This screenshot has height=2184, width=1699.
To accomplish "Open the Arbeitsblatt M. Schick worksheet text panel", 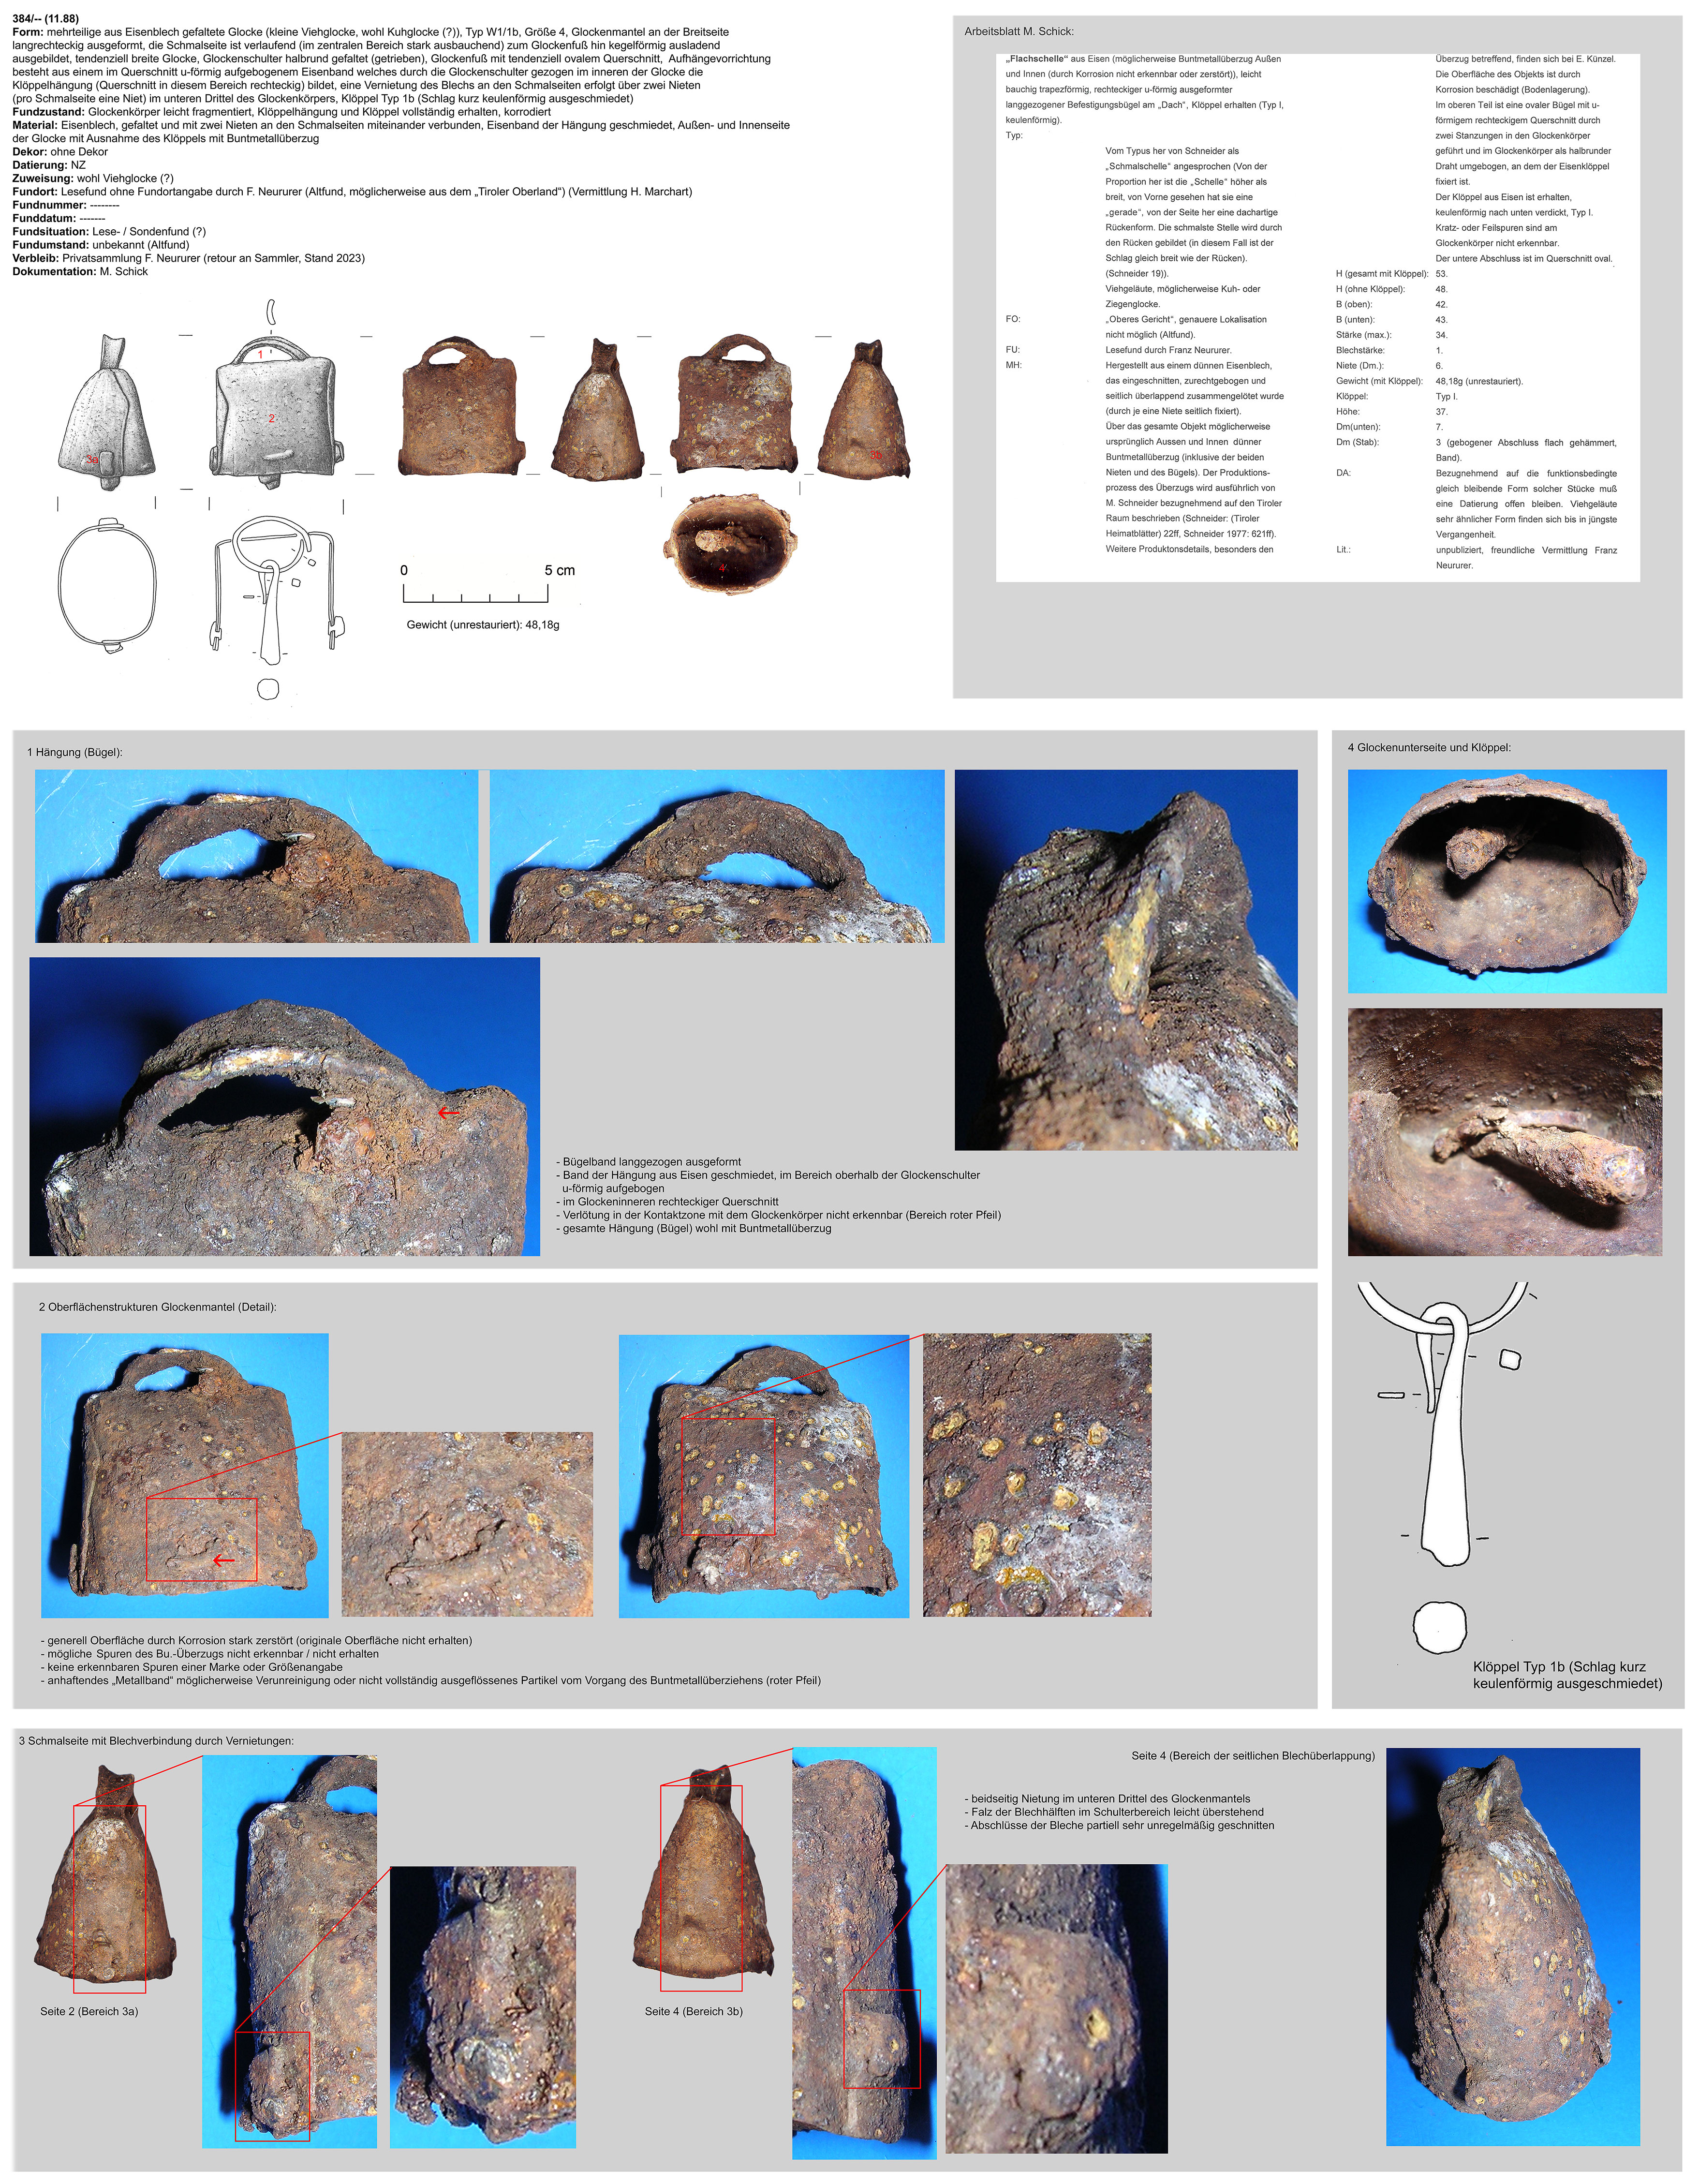I will tap(1317, 317).
